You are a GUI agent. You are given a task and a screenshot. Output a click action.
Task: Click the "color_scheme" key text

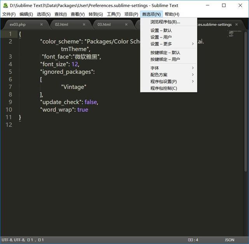(61, 42)
